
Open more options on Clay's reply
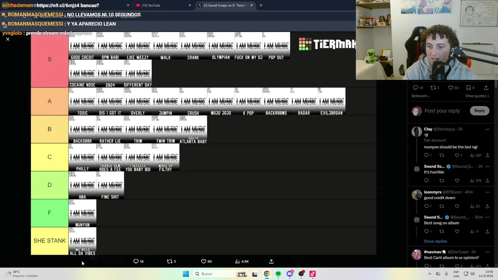[x=487, y=129]
